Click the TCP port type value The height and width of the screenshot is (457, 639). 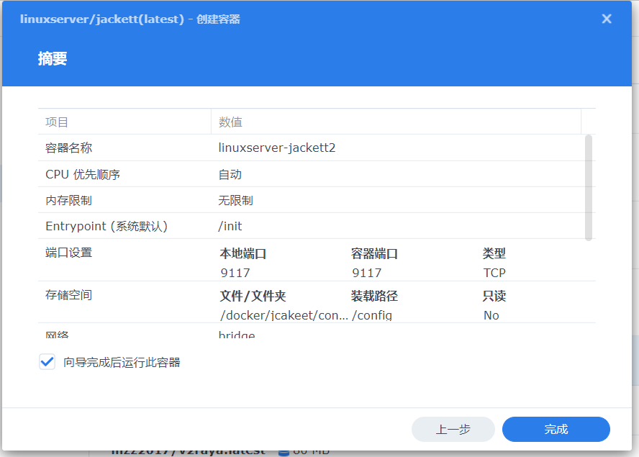point(494,273)
